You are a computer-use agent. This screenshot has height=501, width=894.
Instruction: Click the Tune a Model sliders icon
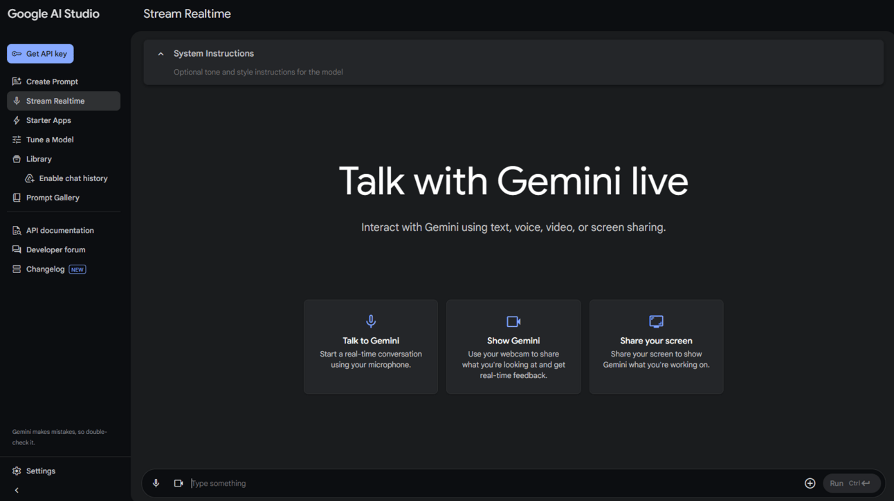17,140
